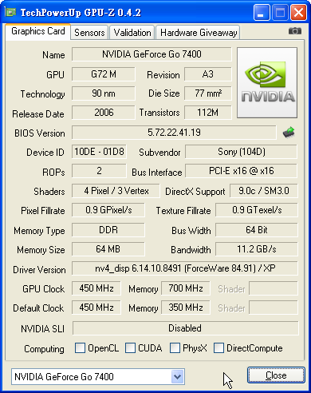Click the GPU Clock field 450 MHz
This screenshot has width=311, height=393.
tap(96, 288)
